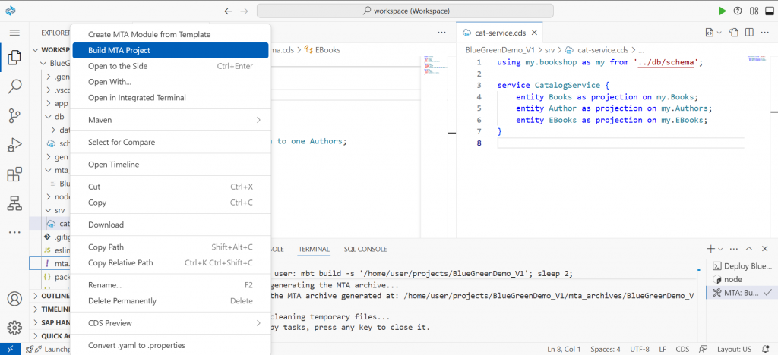778x355 pixels.
Task: Choose Open With... from the context menu
Action: pos(170,82)
